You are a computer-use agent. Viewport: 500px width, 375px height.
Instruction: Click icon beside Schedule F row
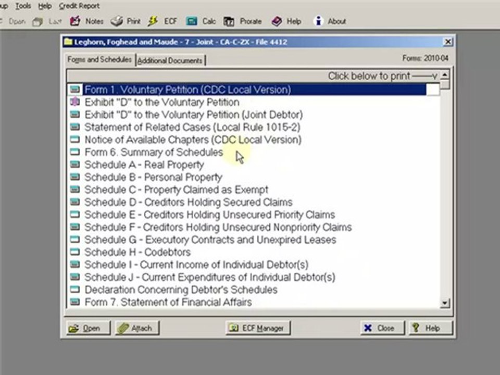tap(75, 227)
